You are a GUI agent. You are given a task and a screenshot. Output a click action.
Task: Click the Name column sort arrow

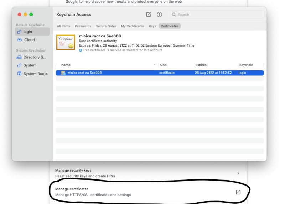click(155, 65)
